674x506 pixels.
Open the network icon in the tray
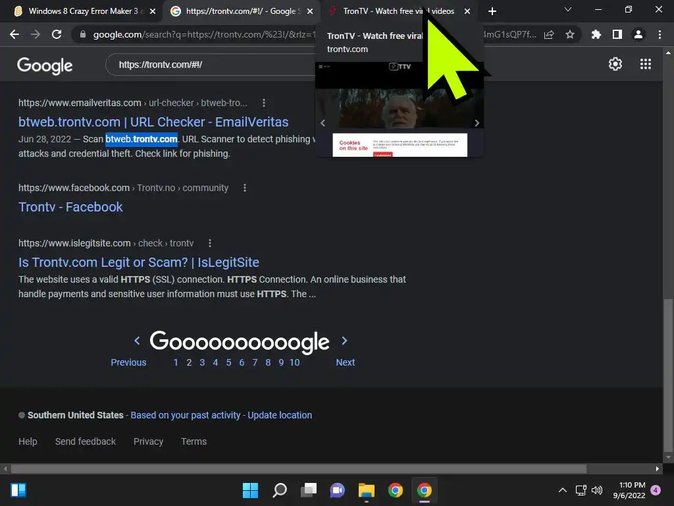[x=581, y=490]
